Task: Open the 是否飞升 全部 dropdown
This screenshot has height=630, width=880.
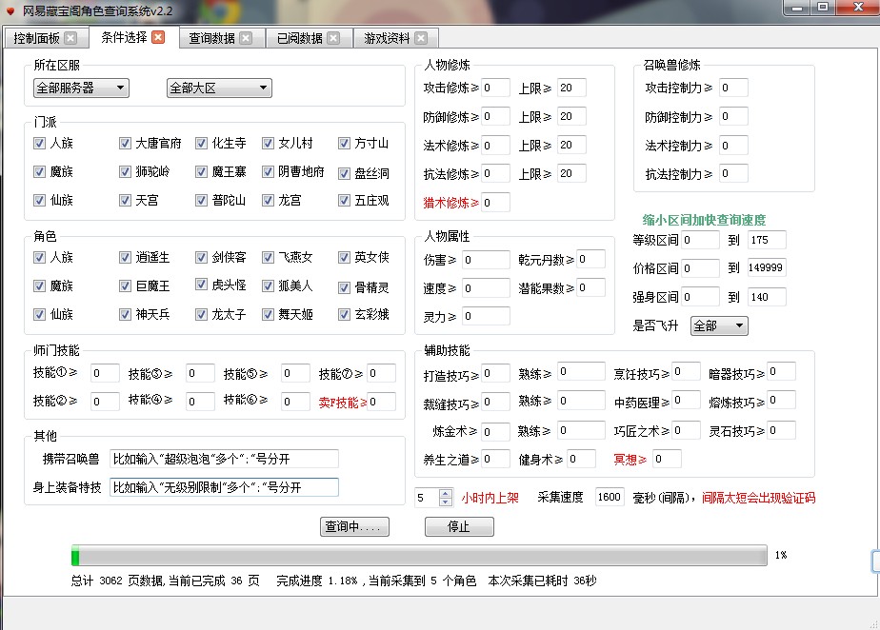Action: click(719, 325)
